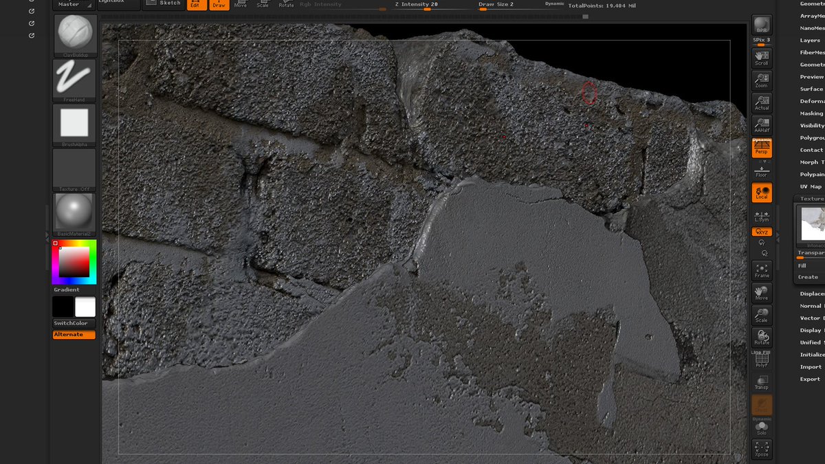Open the FreeHand stroke picker
The width and height of the screenshot is (825, 464).
(x=74, y=80)
